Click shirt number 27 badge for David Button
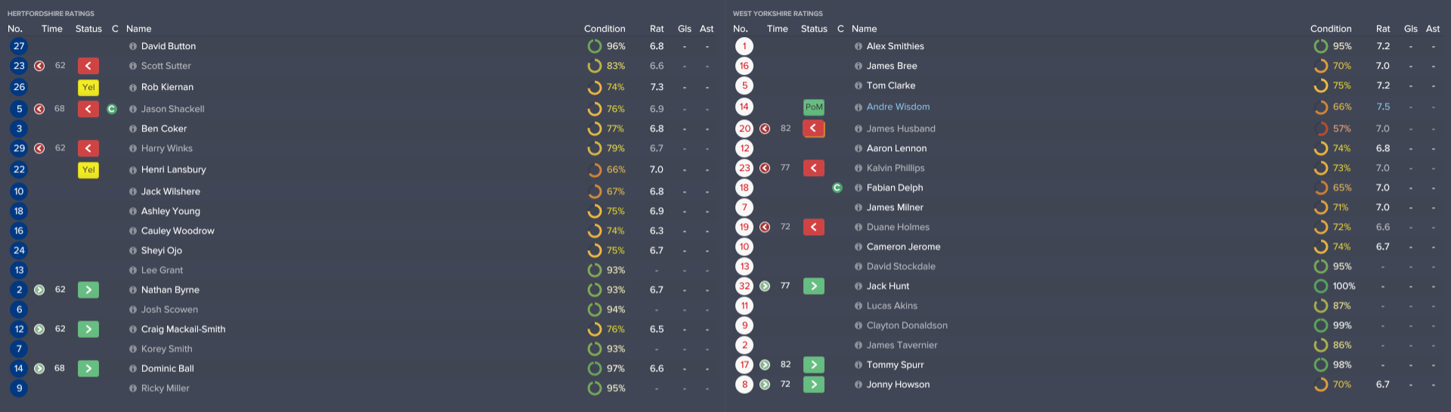1451x412 pixels. click(x=19, y=46)
